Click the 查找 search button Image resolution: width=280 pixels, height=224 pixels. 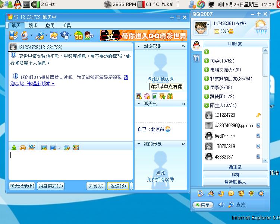(x=237, y=205)
